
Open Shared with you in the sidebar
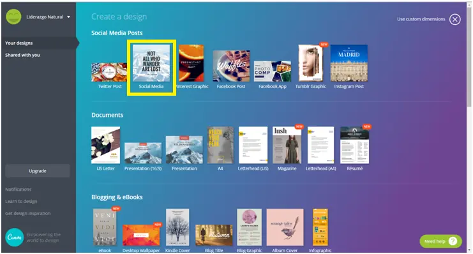point(22,55)
